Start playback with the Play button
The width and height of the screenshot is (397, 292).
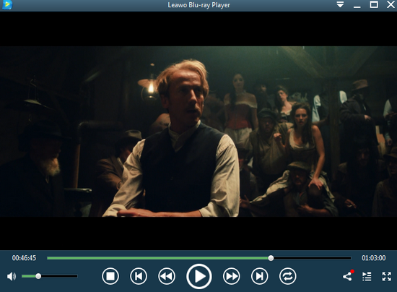pyautogui.click(x=199, y=276)
